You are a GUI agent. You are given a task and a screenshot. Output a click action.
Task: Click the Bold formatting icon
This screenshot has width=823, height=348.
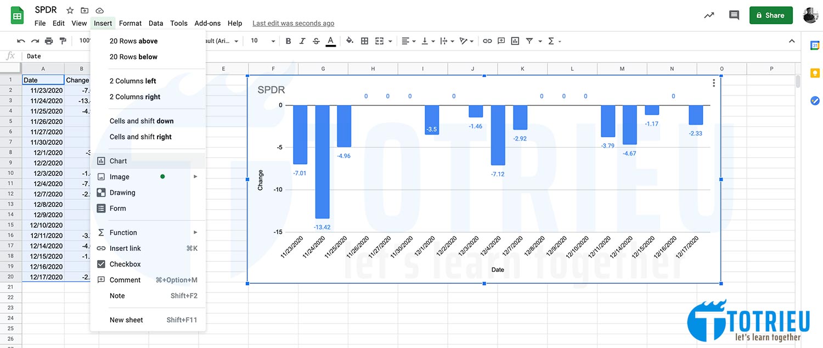click(x=288, y=41)
